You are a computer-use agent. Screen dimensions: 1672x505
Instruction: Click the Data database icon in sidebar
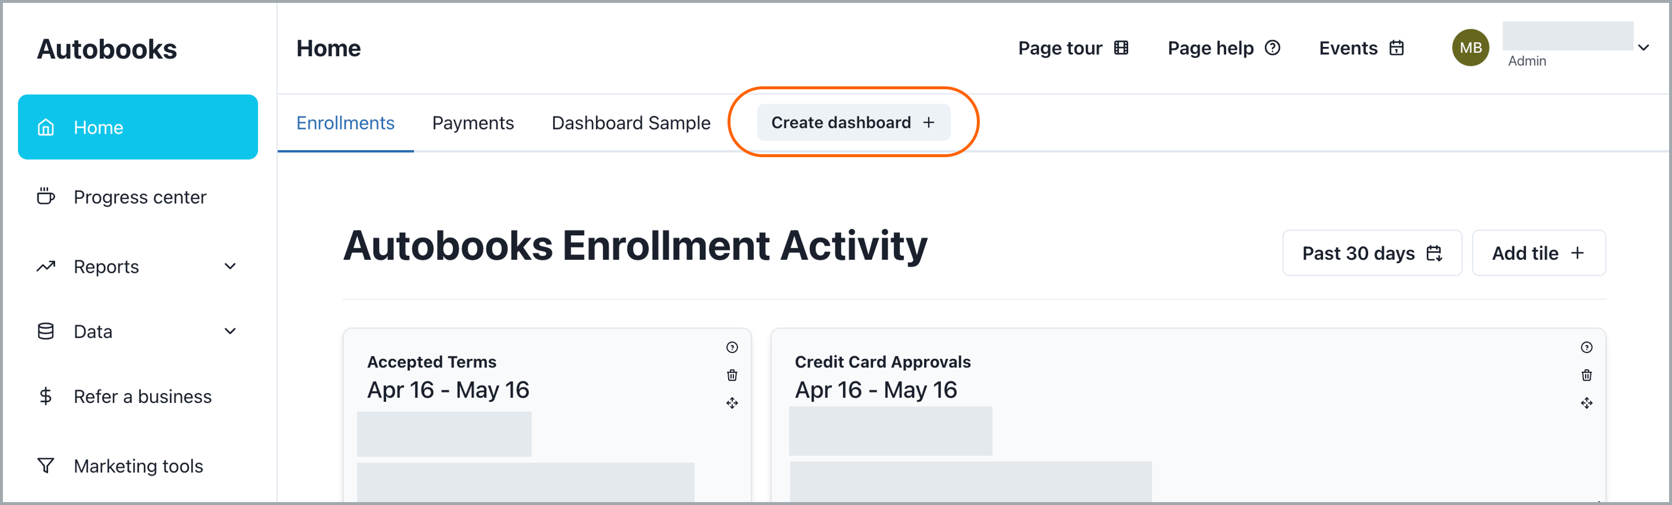coord(45,331)
